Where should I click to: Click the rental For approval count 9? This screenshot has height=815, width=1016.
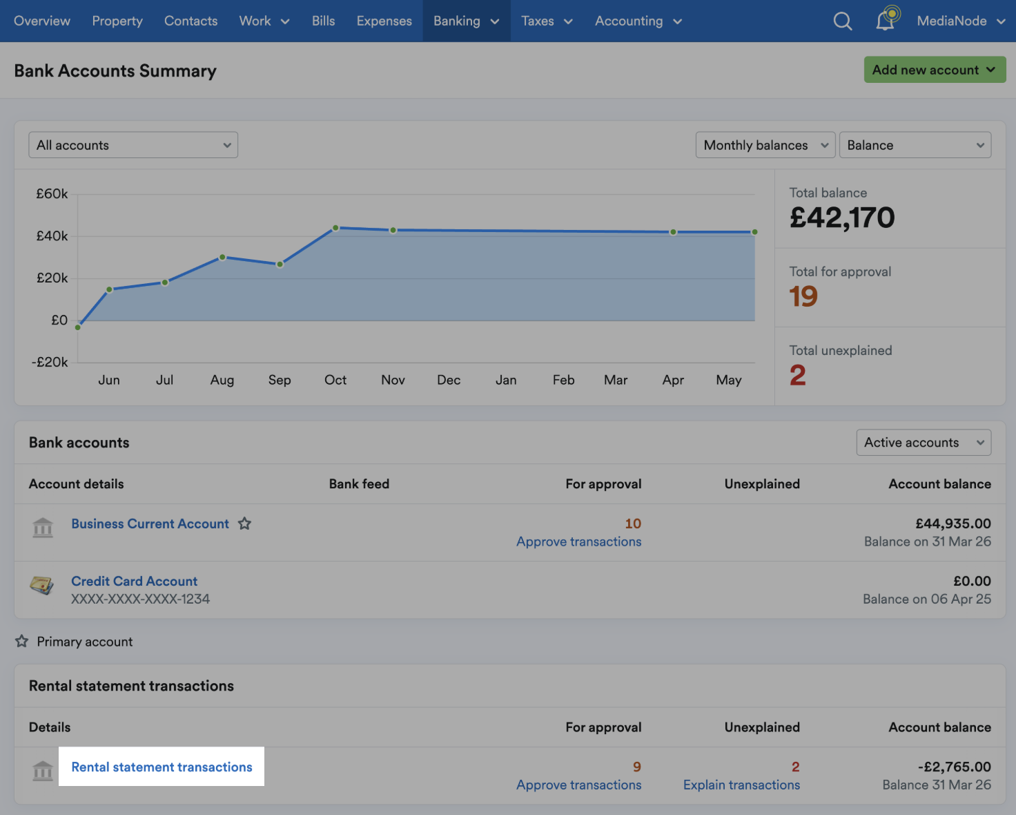pos(637,767)
